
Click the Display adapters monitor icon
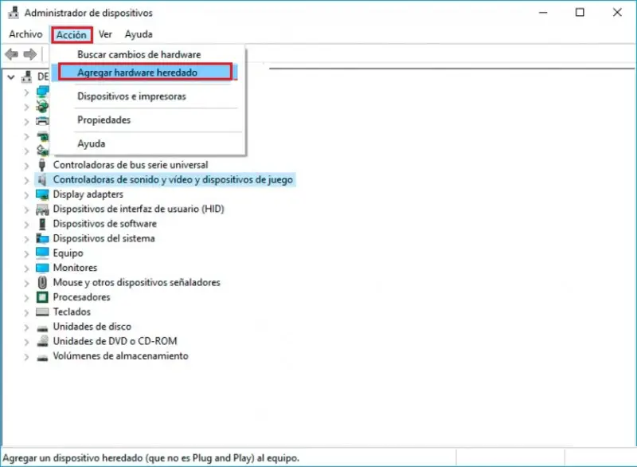click(x=42, y=194)
